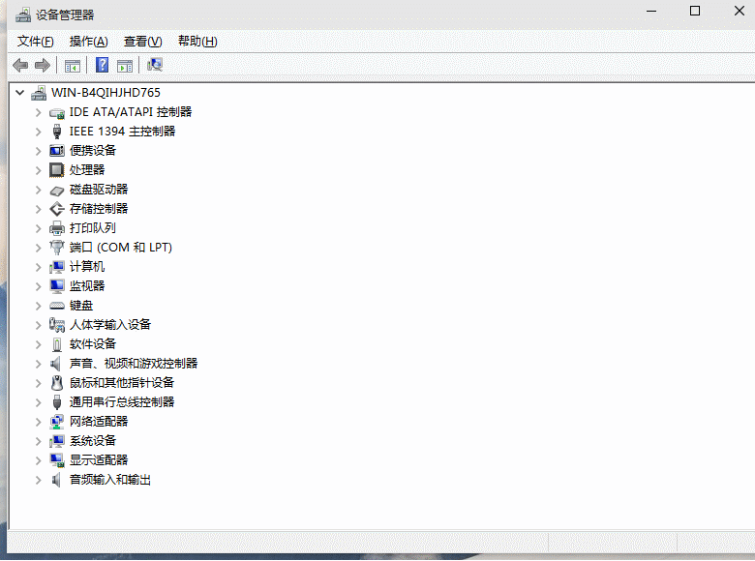Click the 声音、视频和游戏控制器 speaker icon
The image size is (755, 561).
pos(56,364)
